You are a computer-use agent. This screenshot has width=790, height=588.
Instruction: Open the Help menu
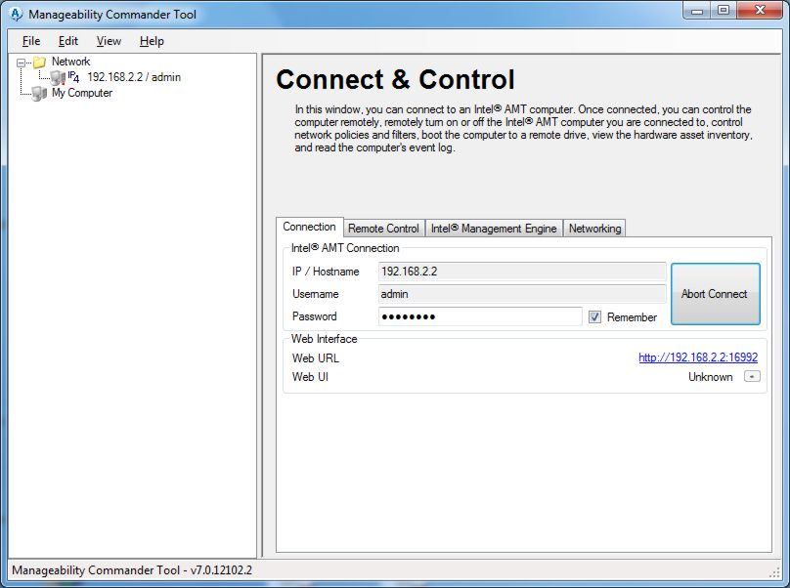point(152,41)
